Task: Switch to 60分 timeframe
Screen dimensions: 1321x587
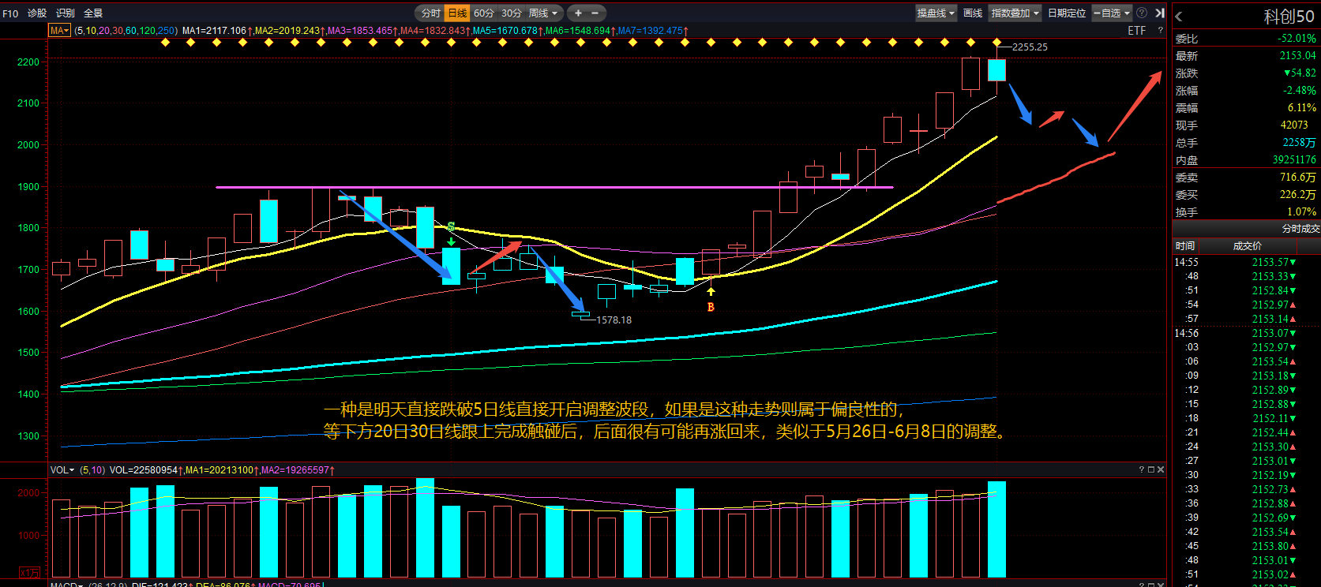Action: coord(483,13)
